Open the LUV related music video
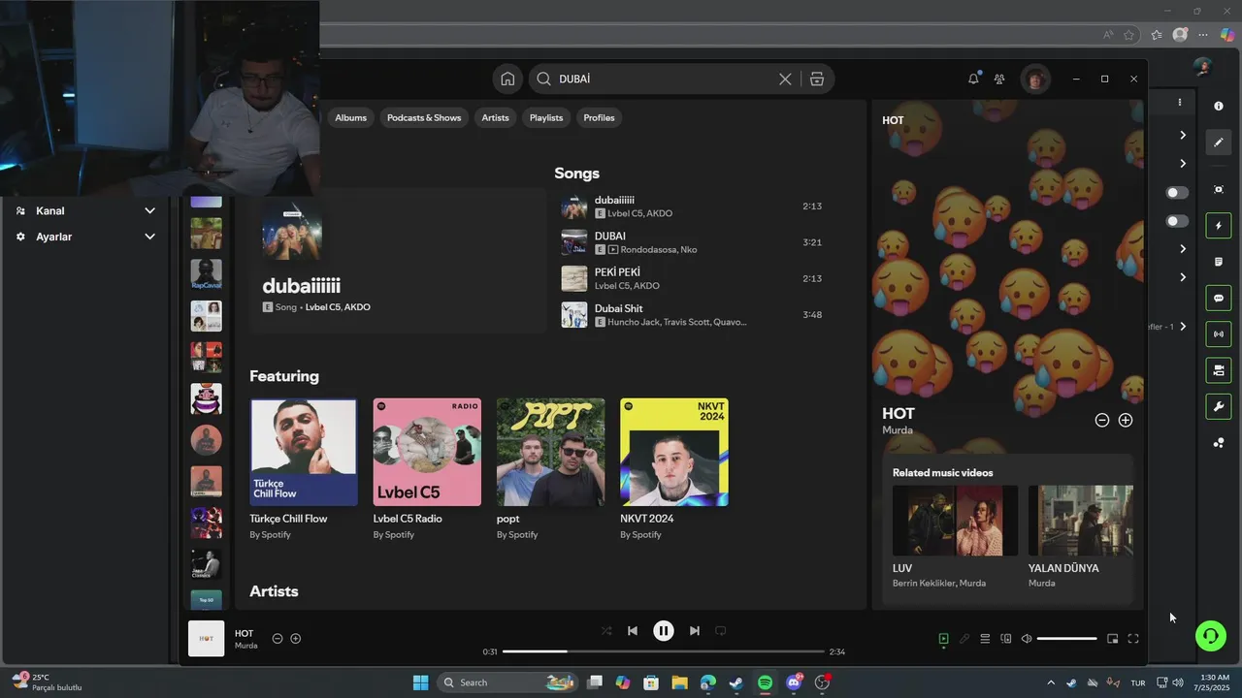Viewport: 1242px width, 698px height. [x=955, y=537]
